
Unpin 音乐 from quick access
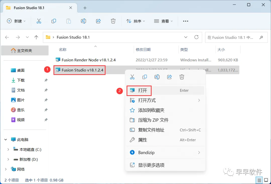tap(46, 110)
